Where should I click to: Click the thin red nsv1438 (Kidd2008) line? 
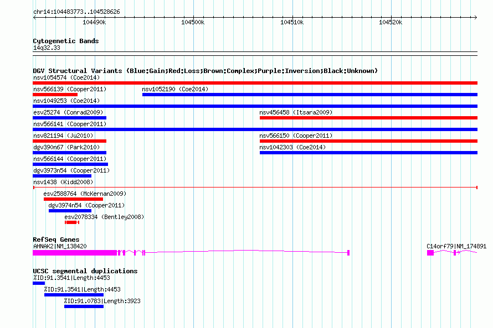point(255,188)
